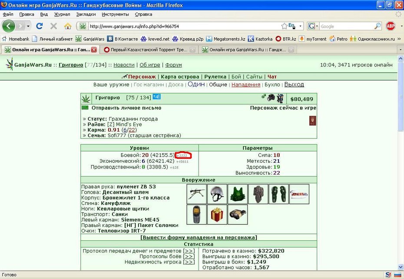Open the Kaztorka bookmark

(260, 39)
